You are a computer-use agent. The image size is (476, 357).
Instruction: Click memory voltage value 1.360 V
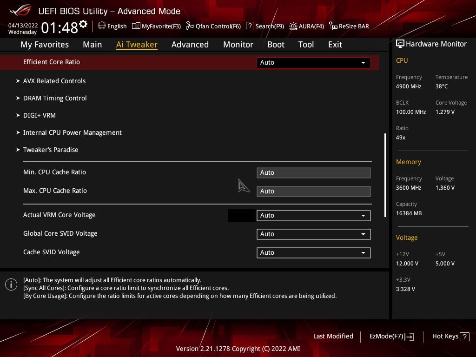click(x=445, y=188)
